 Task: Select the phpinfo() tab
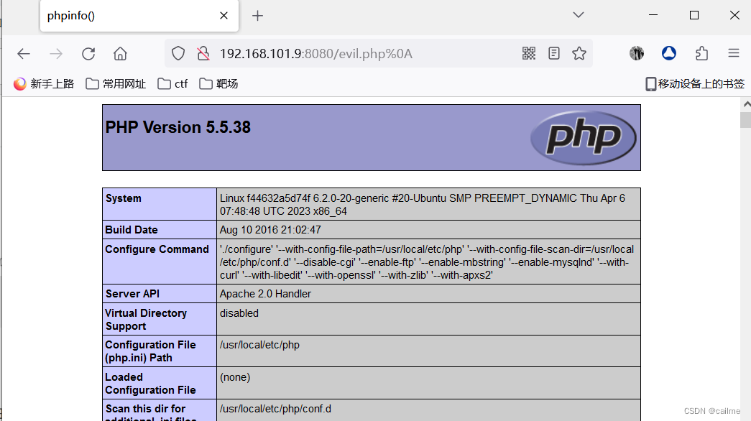tap(139, 16)
